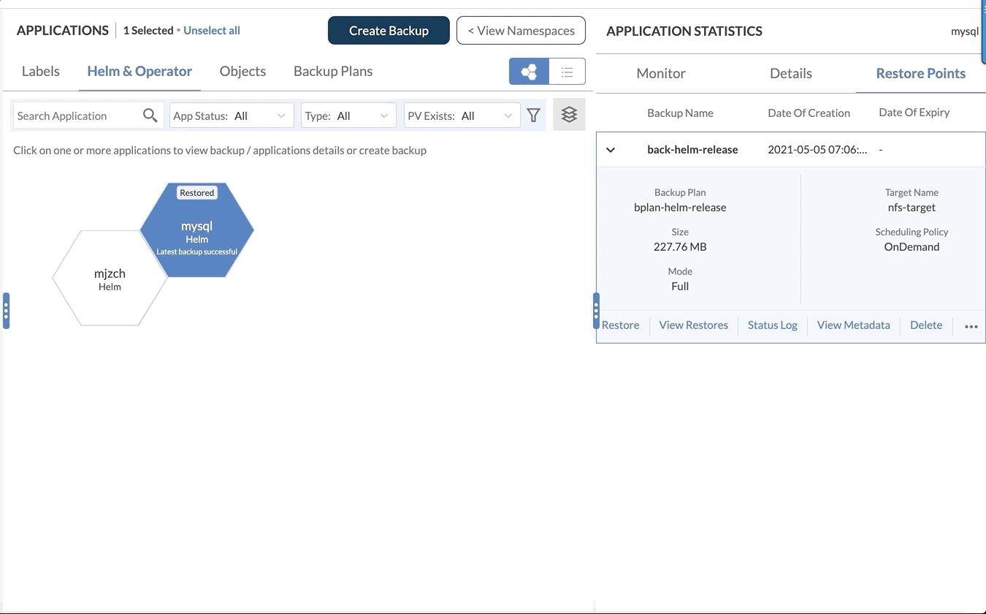
Task: Click Restore for back-helm-release
Action: click(x=620, y=325)
